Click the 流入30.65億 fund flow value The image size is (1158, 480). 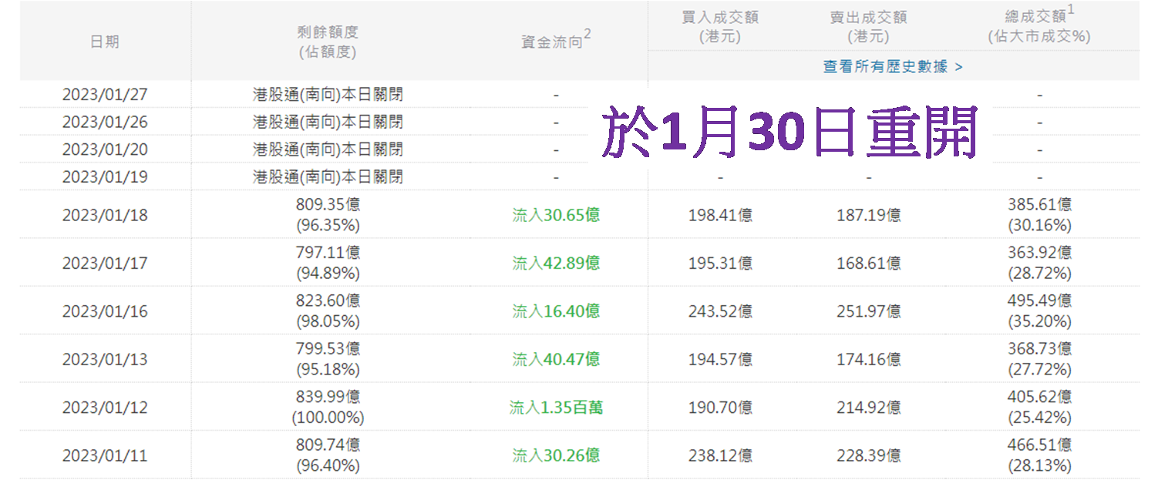556,215
